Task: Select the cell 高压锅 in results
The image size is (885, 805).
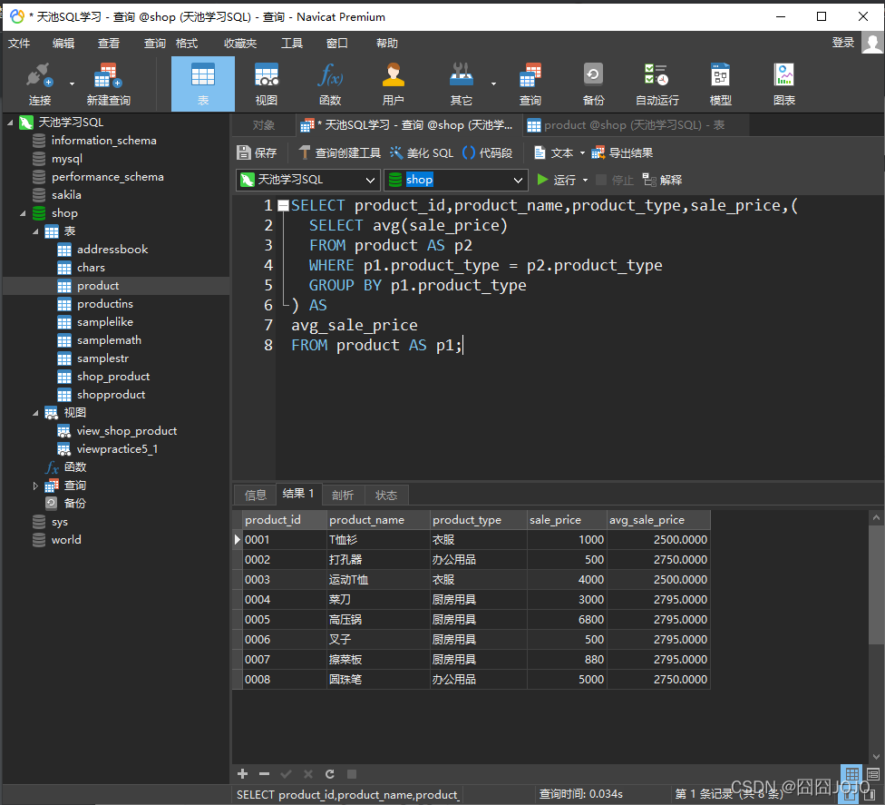Action: [x=378, y=620]
